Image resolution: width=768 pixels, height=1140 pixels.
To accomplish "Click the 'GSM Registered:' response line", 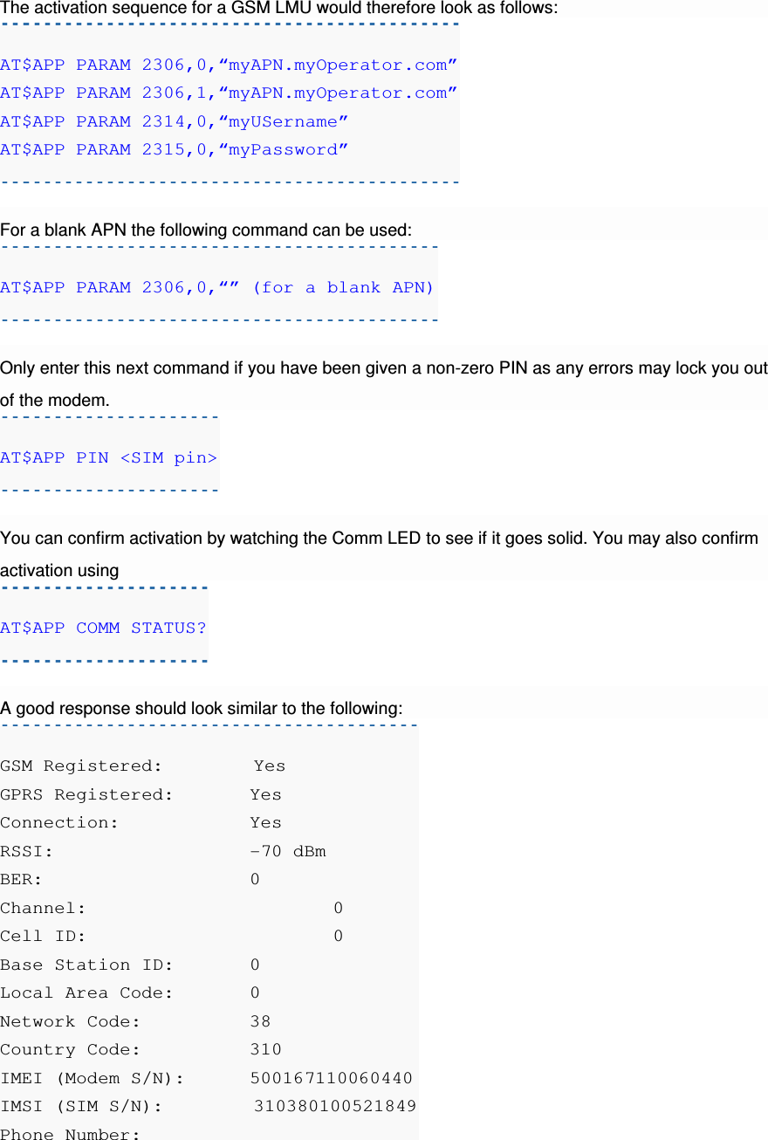I will [x=143, y=766].
